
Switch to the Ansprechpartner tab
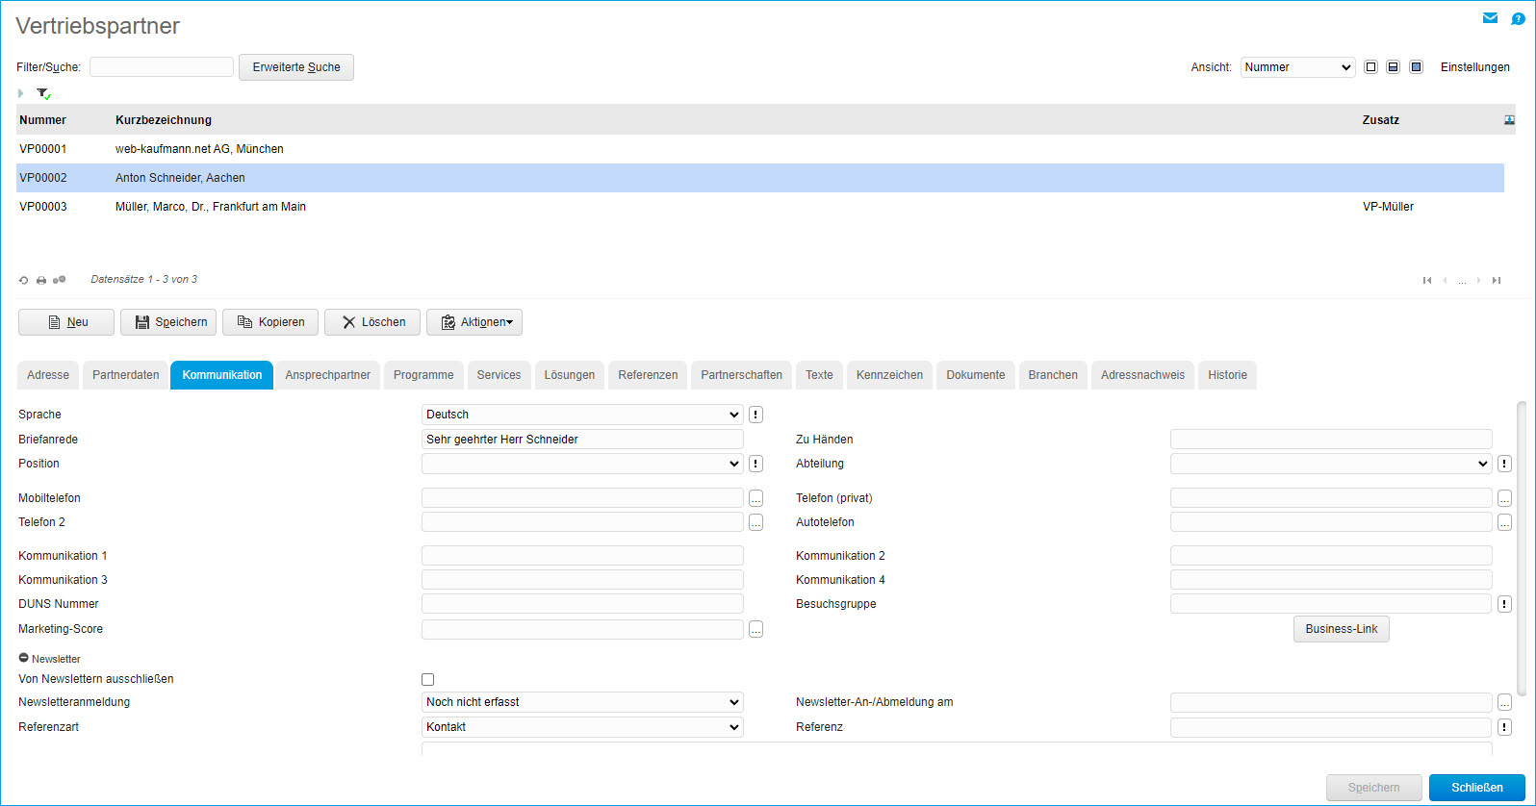(x=328, y=375)
